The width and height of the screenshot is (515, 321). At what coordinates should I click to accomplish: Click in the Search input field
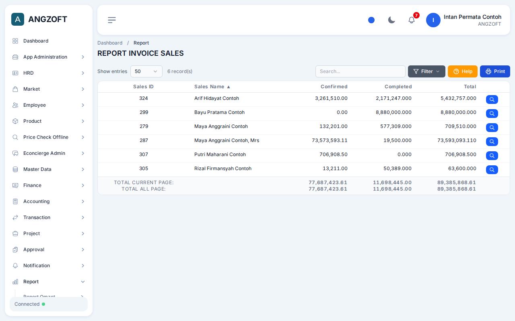[x=360, y=71]
